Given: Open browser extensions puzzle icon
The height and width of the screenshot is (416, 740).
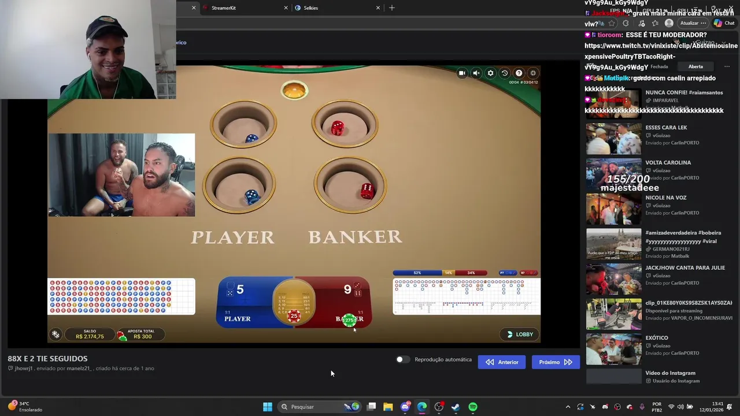Looking at the screenshot, I should pyautogui.click(x=626, y=23).
